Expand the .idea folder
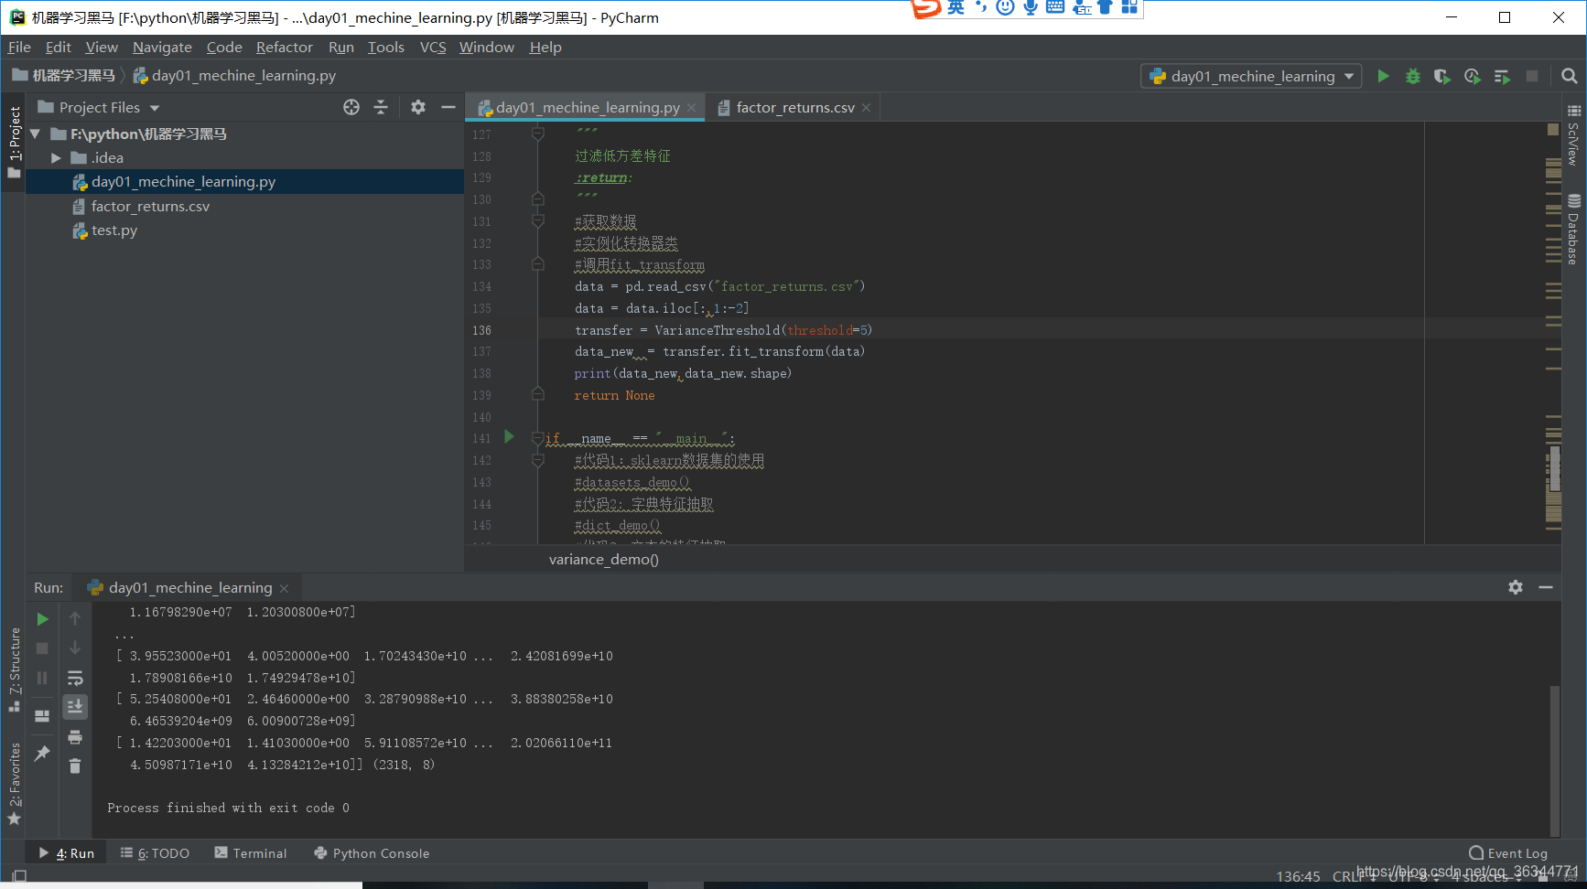 point(56,158)
